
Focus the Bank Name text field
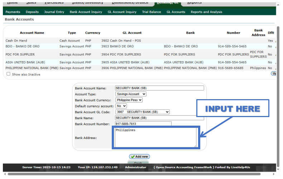point(159,118)
